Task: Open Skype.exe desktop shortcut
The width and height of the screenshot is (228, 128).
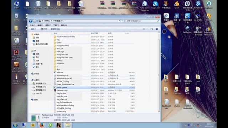Action: (x=155, y=5)
